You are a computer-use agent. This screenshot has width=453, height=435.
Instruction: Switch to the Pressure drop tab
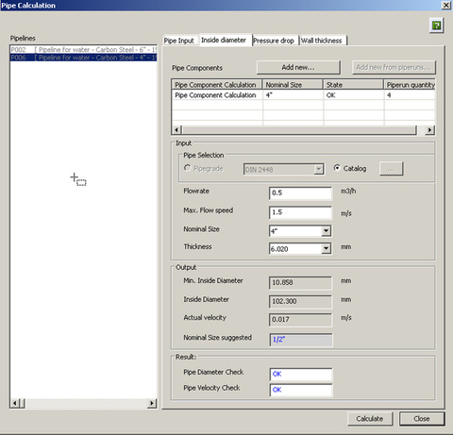click(274, 41)
